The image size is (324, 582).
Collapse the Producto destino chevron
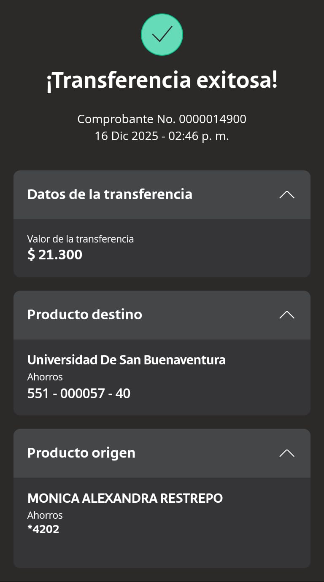click(x=287, y=315)
